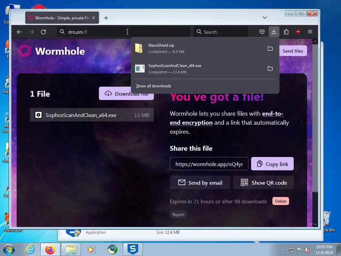Show NavaShield.zip in its folder
This screenshot has height=256, width=341.
270,48
